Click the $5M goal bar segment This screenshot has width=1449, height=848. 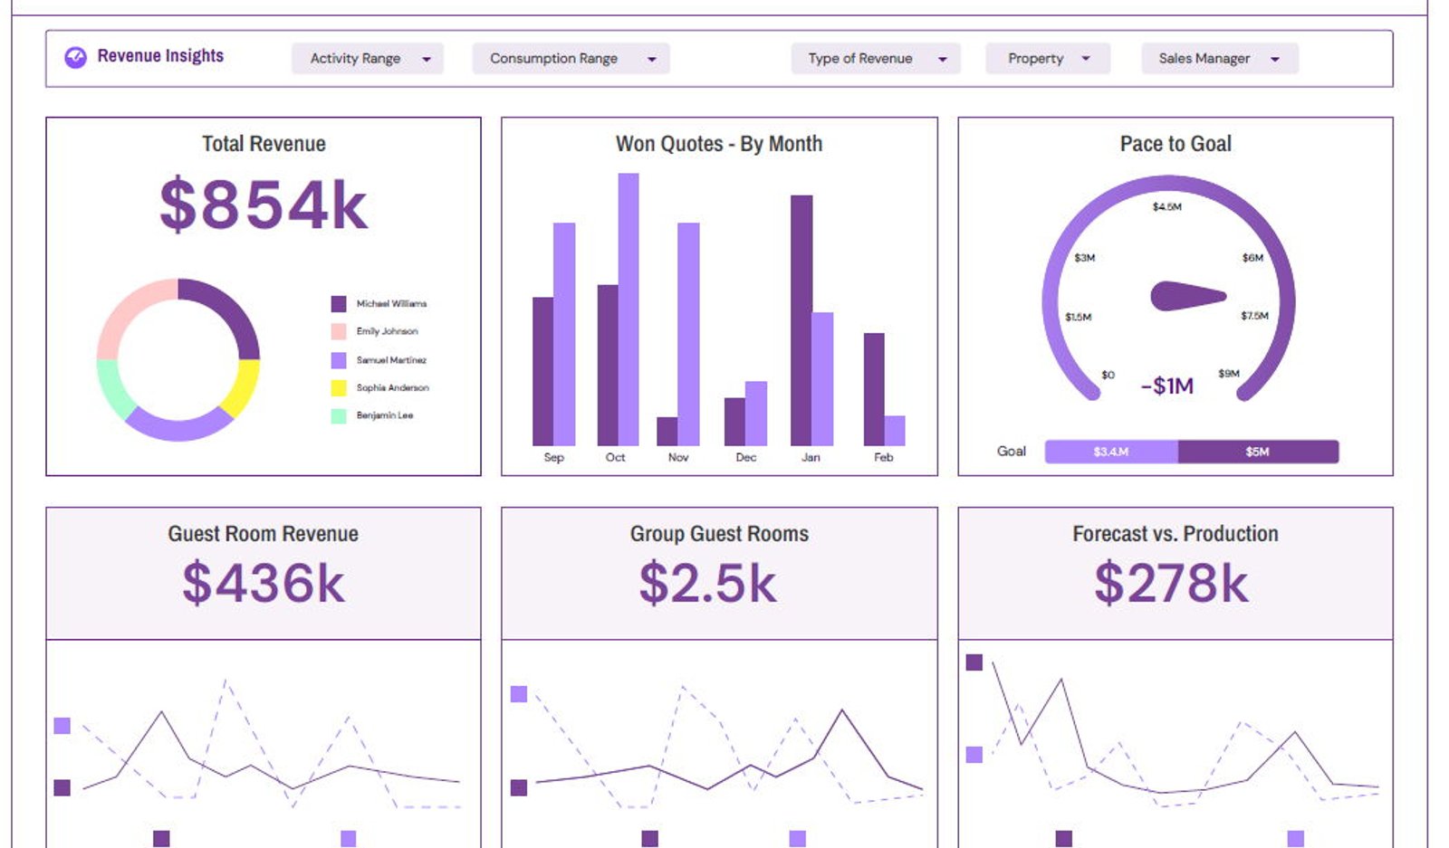pos(1258,452)
